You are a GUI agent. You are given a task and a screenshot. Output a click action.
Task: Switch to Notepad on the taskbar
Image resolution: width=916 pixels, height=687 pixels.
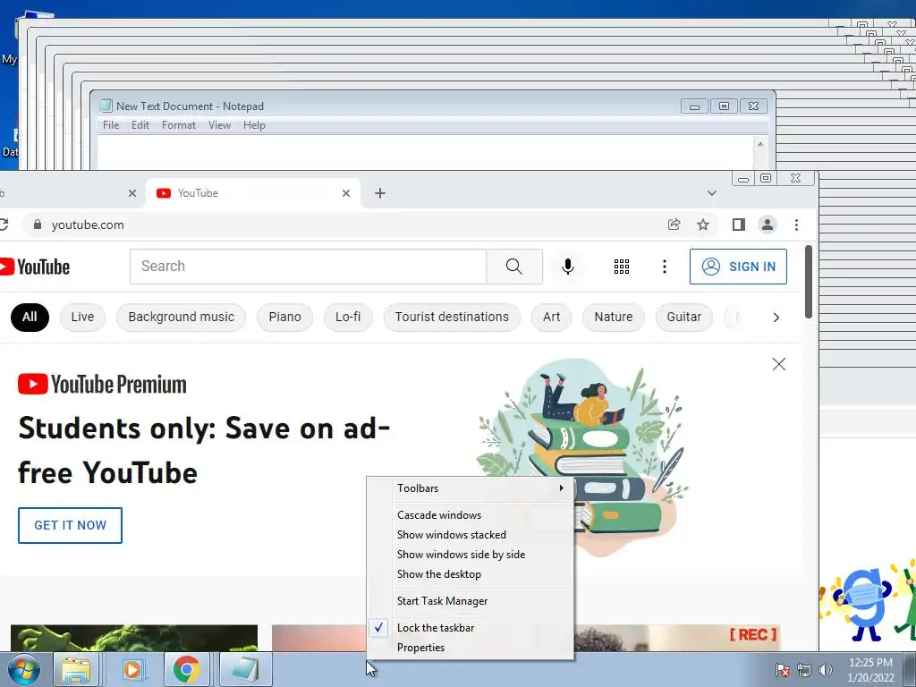(x=245, y=669)
